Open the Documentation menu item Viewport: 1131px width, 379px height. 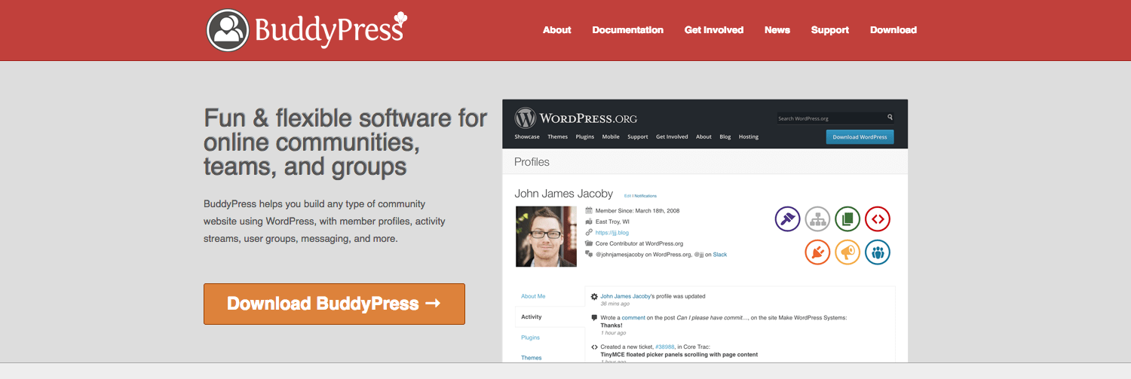pos(628,30)
